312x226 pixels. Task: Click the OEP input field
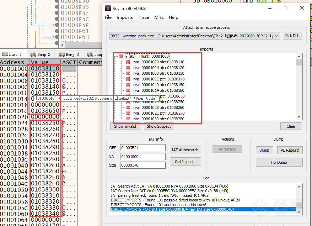coord(142,148)
